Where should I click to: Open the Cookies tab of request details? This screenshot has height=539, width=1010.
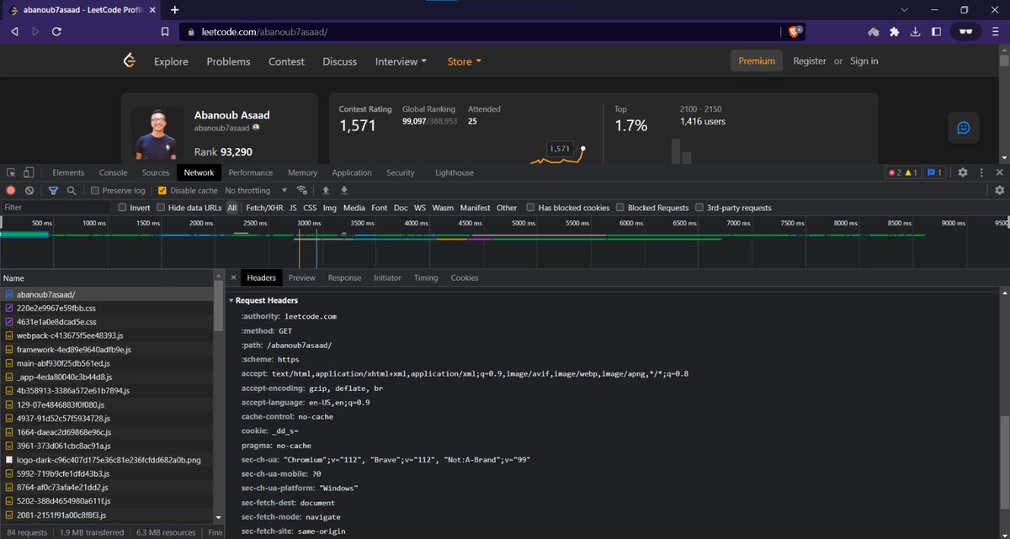point(465,277)
